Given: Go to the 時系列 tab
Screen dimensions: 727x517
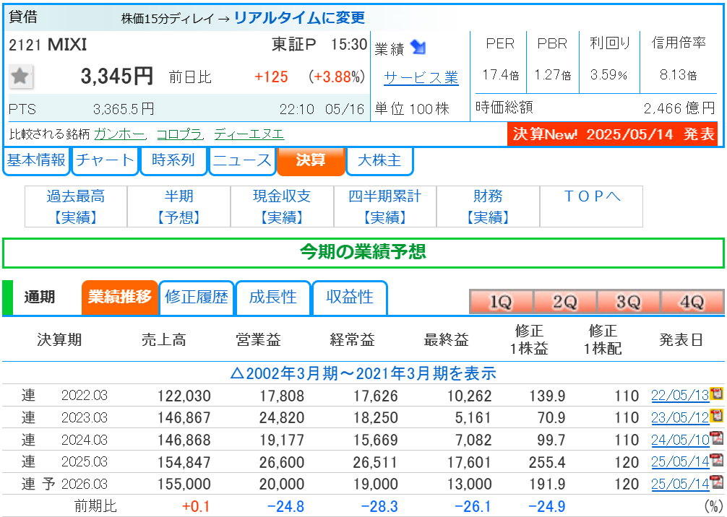Looking at the screenshot, I should pos(173,161).
